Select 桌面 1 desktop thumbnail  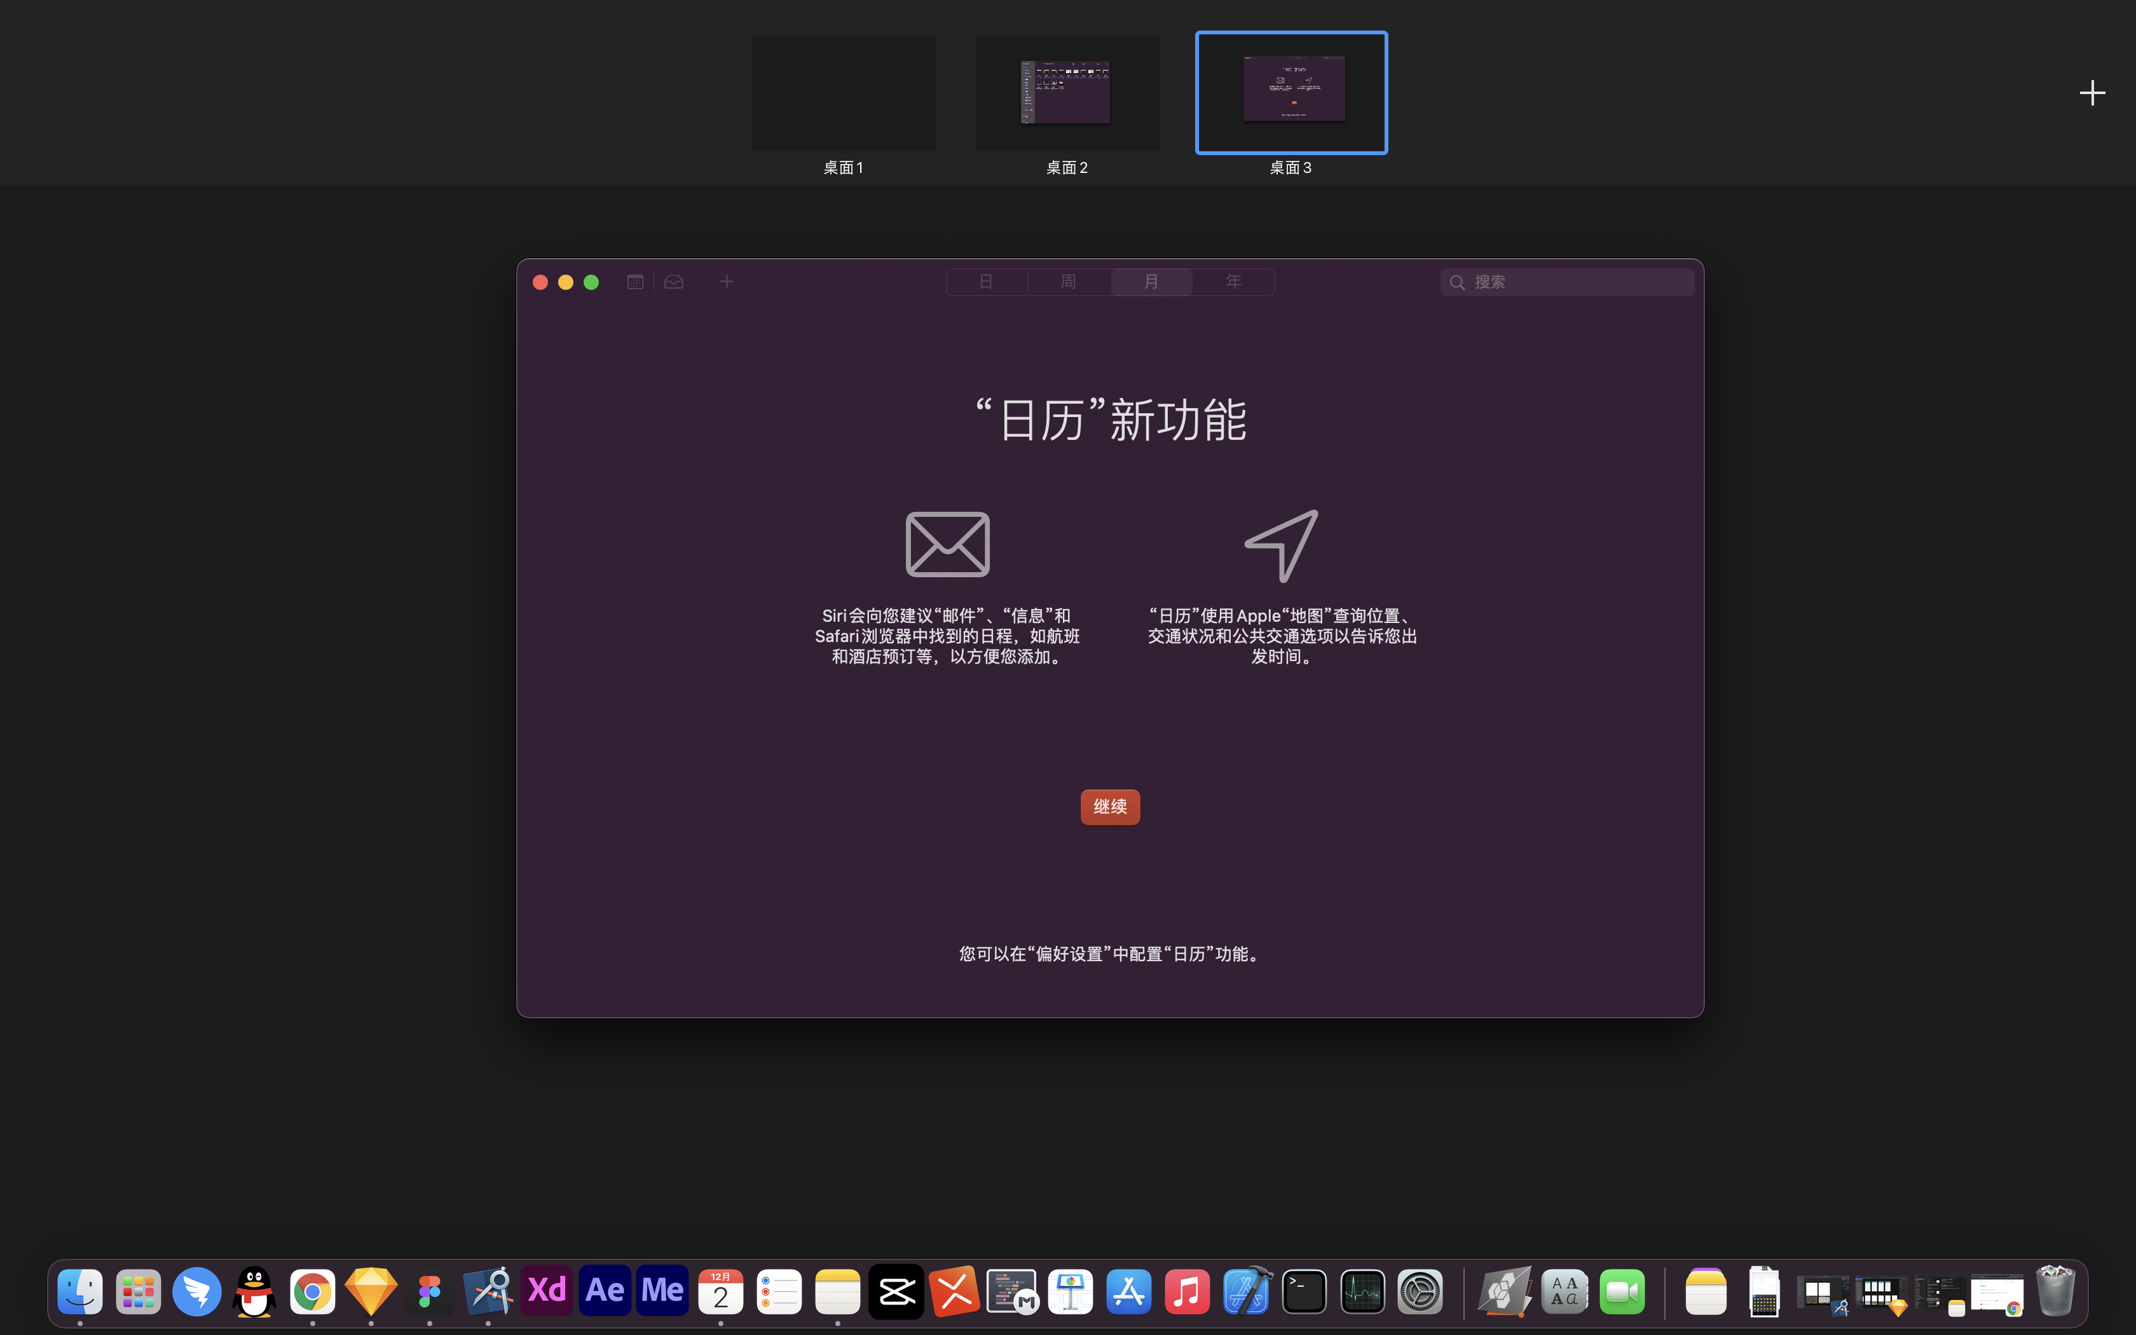[844, 93]
